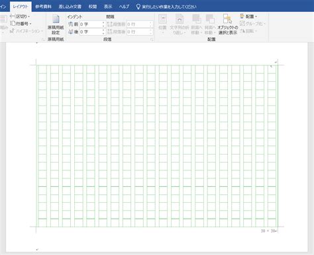Click the 段落後 spacing icon
The width and height of the screenshot is (314, 255).
click(109, 32)
